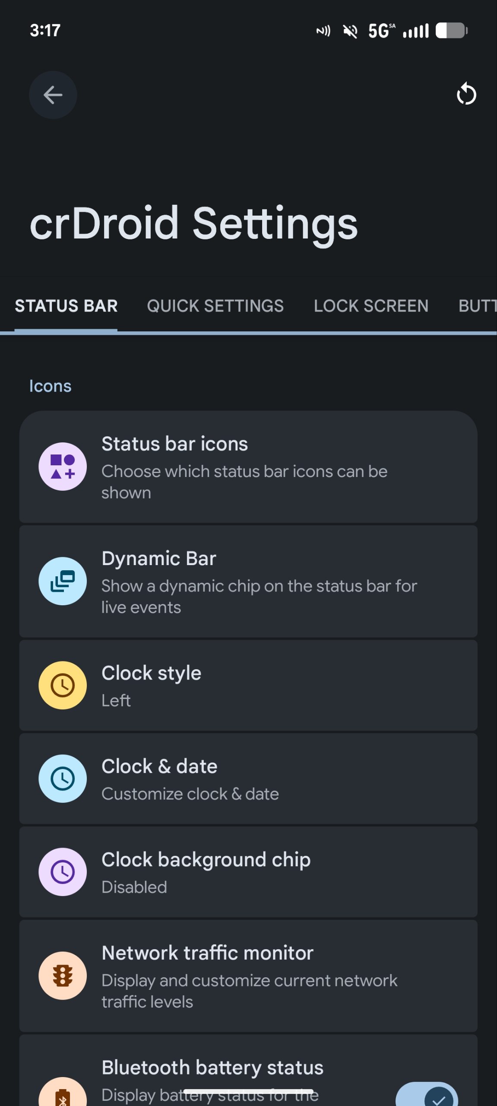Tap the Bluetooth battery status icon
This screenshot has width=497, height=1106.
(x=63, y=1092)
